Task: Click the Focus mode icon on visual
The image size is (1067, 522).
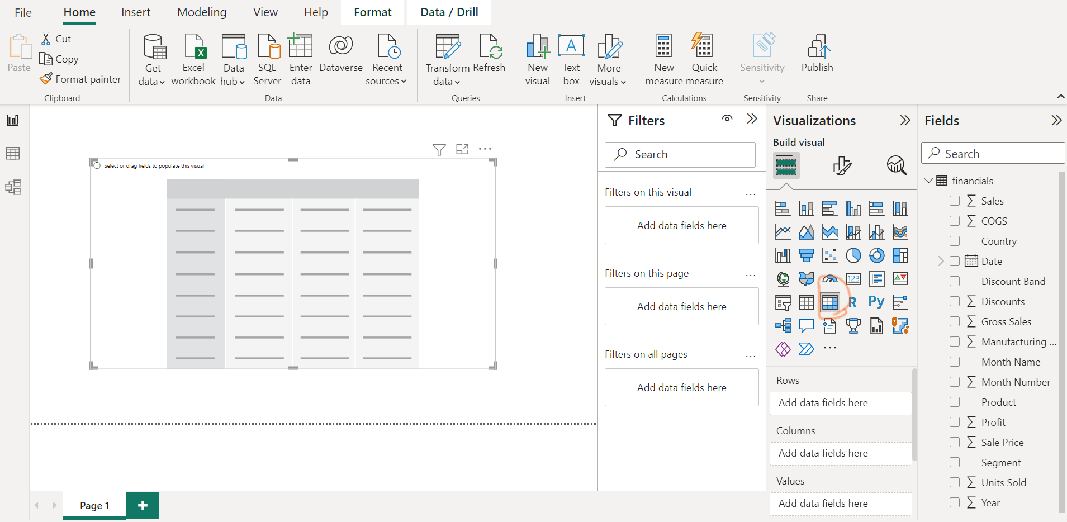Action: click(x=462, y=149)
